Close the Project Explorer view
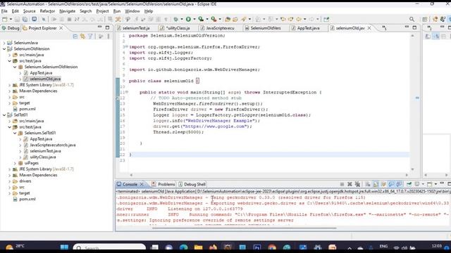The width and height of the screenshot is (451, 253). click(61, 28)
